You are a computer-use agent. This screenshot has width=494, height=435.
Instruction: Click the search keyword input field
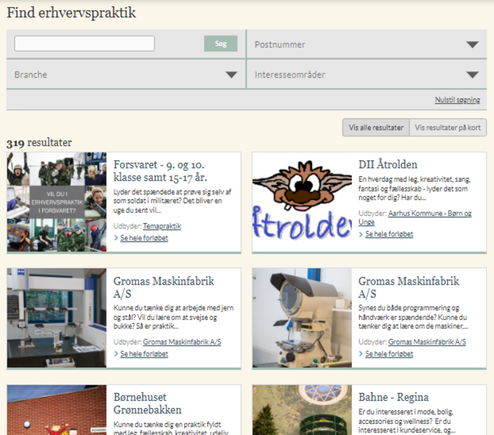click(84, 44)
